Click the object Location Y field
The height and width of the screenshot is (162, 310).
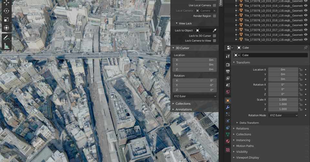click(283, 74)
